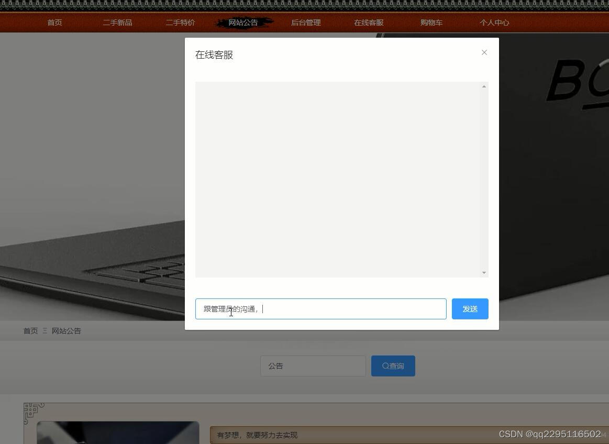Click the scrollbar up arrow in chat area
This screenshot has height=444, width=609.
[483, 86]
